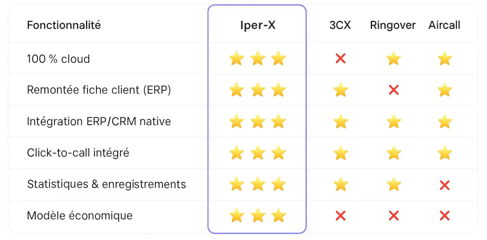The width and height of the screenshot is (487, 240).
Task: Click Aircall's star in 100 % cloud row
Action: (445, 59)
